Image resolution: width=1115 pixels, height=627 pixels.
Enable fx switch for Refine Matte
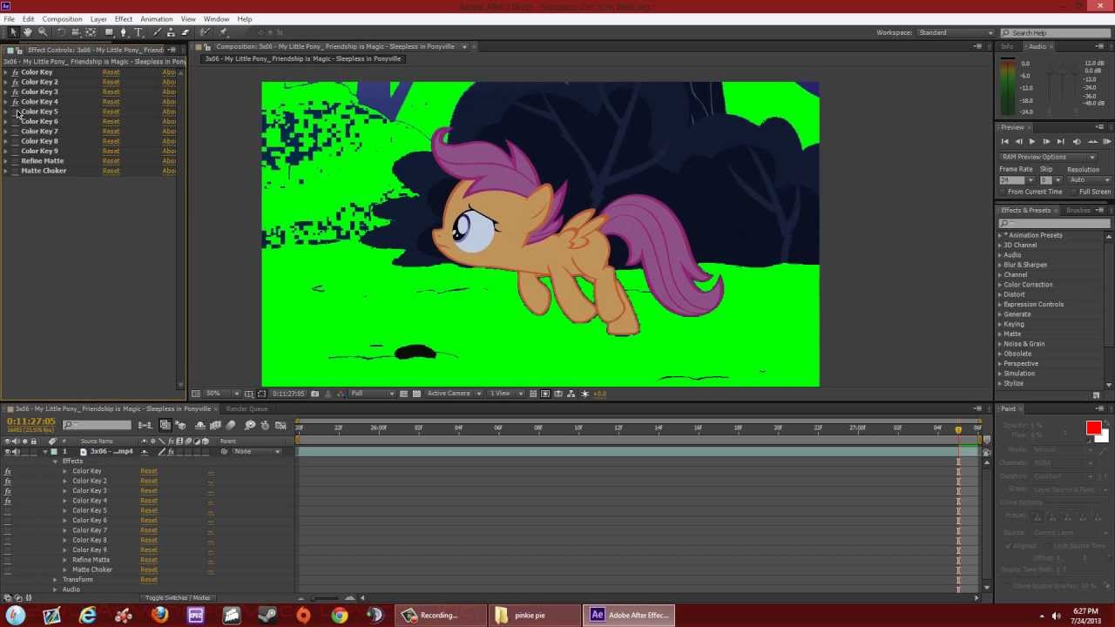point(15,161)
